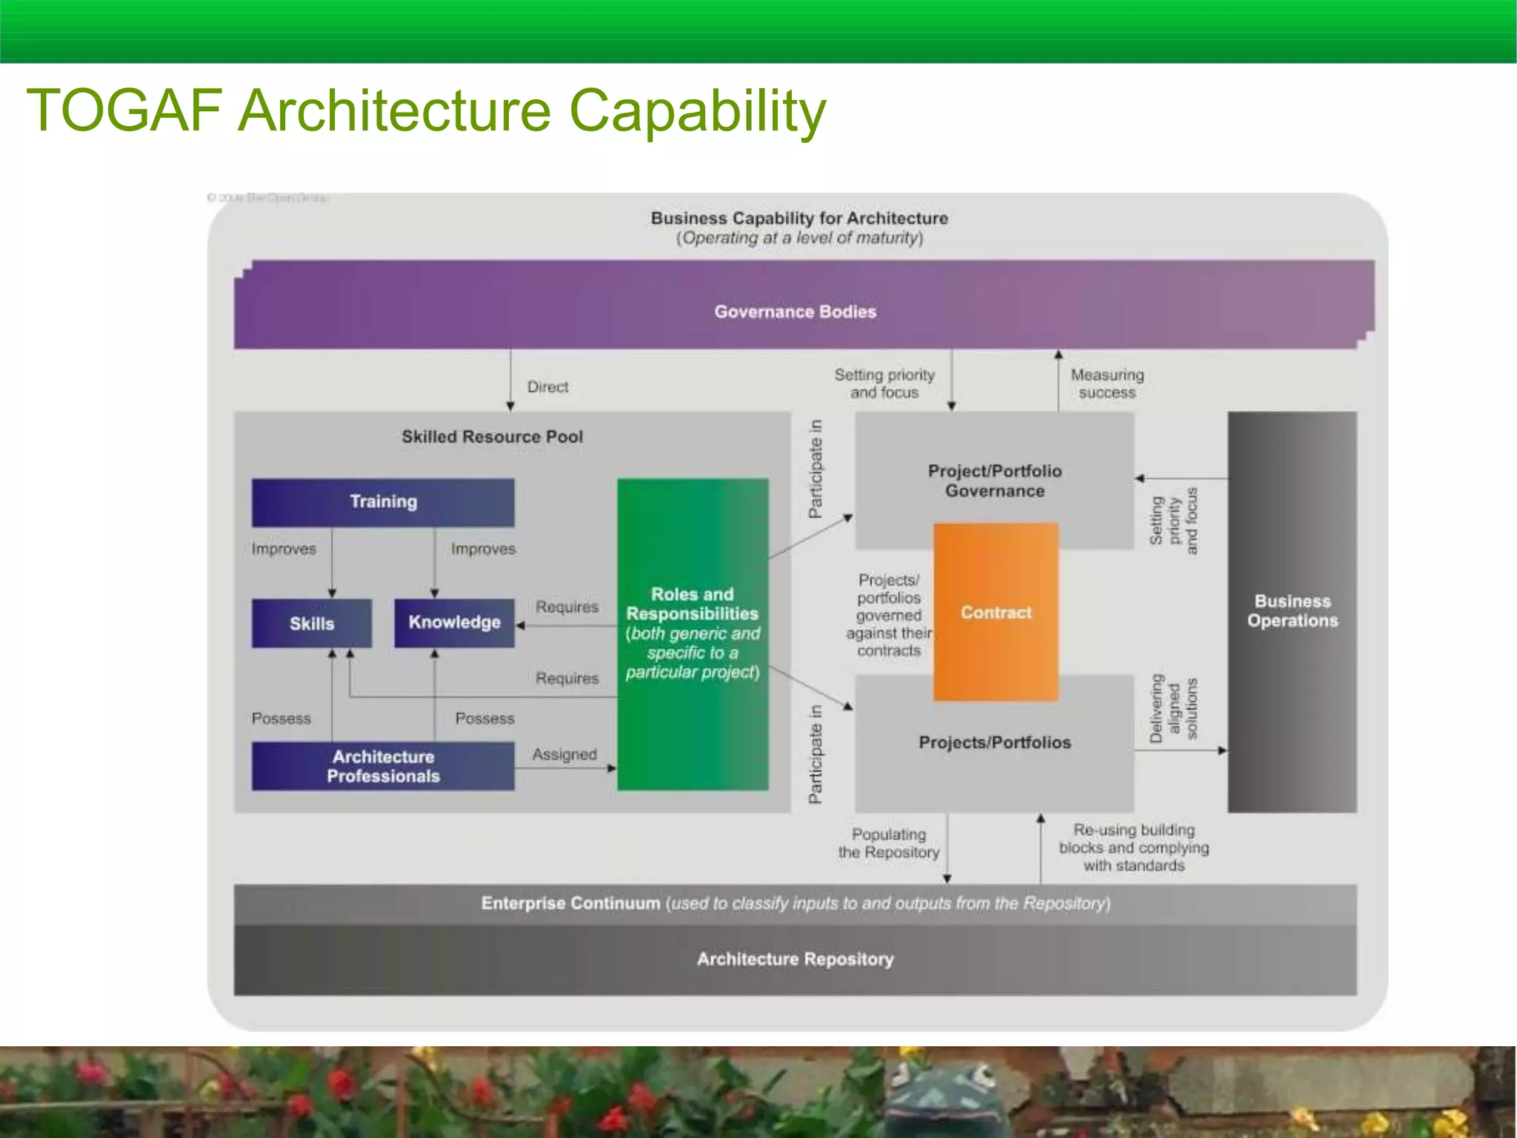Click the orange Contract box
The width and height of the screenshot is (1517, 1138).
click(x=996, y=612)
